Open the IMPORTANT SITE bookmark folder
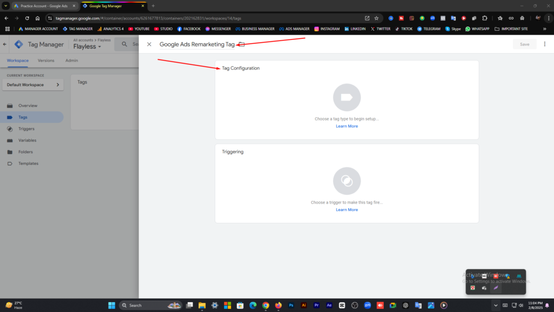Viewport: 554px width, 312px height. 511,29
